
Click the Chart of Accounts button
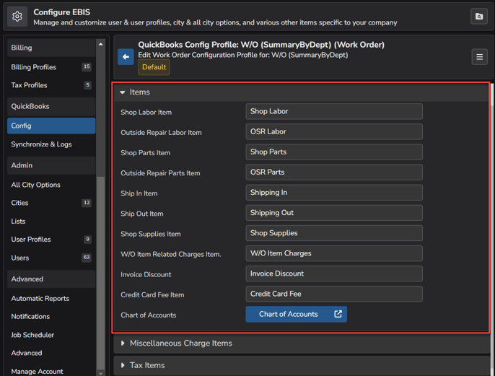(289, 315)
